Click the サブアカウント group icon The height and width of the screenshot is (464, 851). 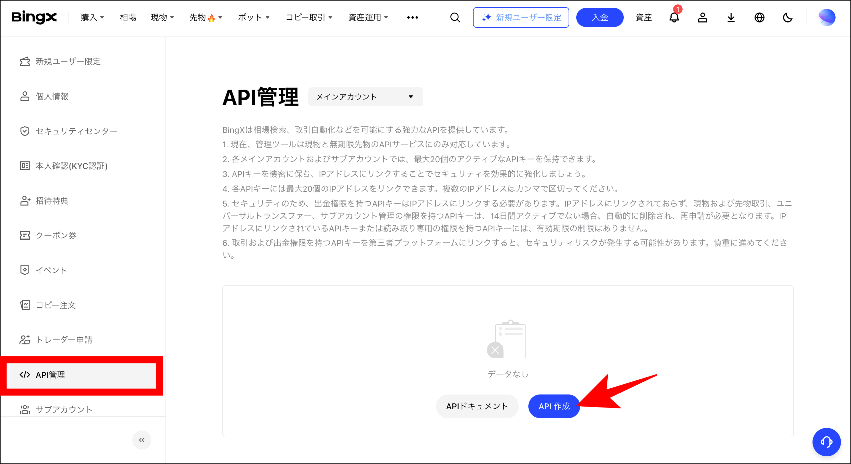tap(25, 409)
